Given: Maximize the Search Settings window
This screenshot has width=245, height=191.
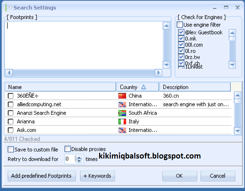Looking at the screenshot, I should click(226, 7).
